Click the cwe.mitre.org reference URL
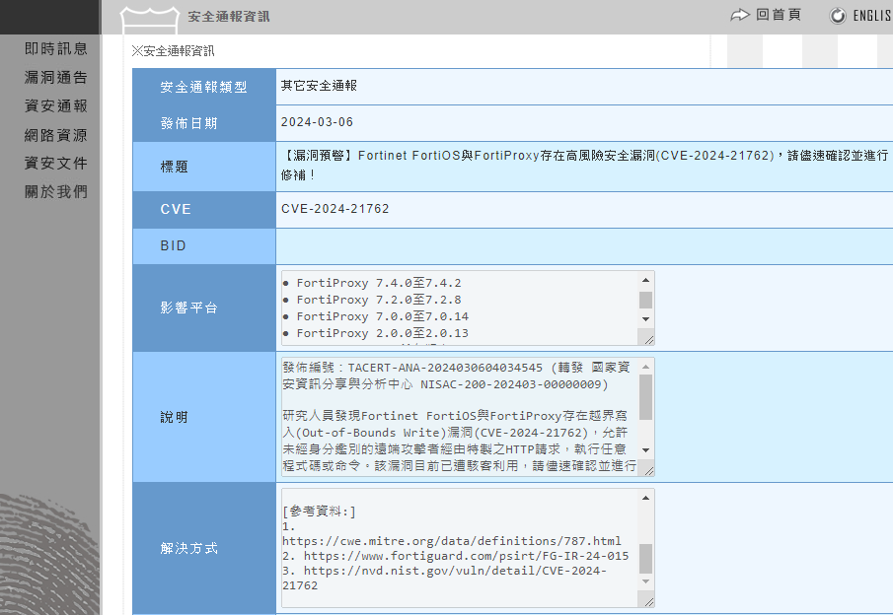This screenshot has width=893, height=615. pos(452,541)
